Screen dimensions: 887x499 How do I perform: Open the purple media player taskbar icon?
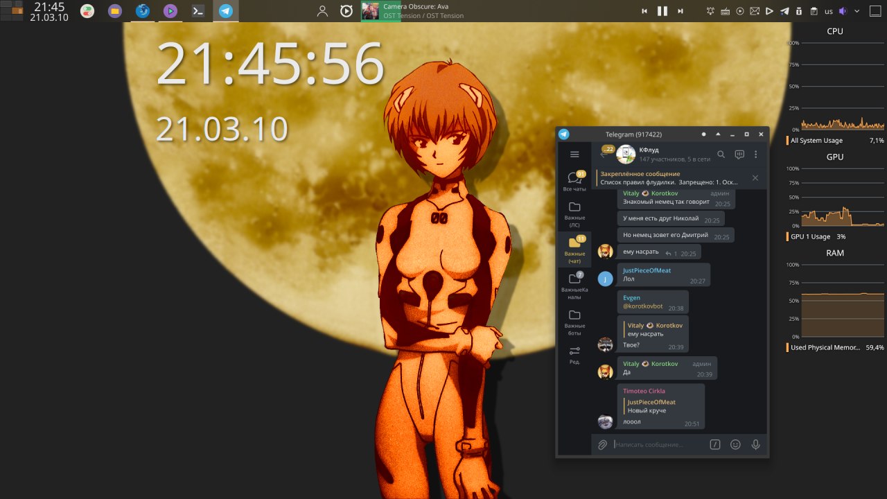(x=170, y=11)
